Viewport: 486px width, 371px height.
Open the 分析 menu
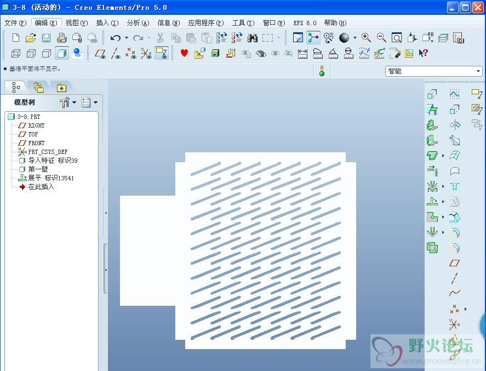pos(138,23)
